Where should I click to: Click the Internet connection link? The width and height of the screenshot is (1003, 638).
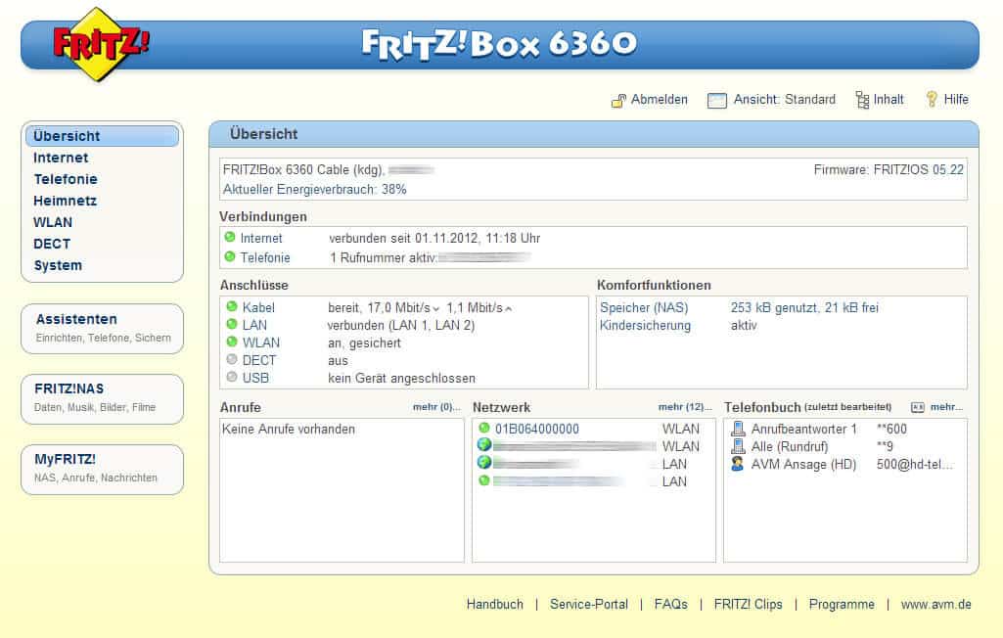[x=261, y=238]
